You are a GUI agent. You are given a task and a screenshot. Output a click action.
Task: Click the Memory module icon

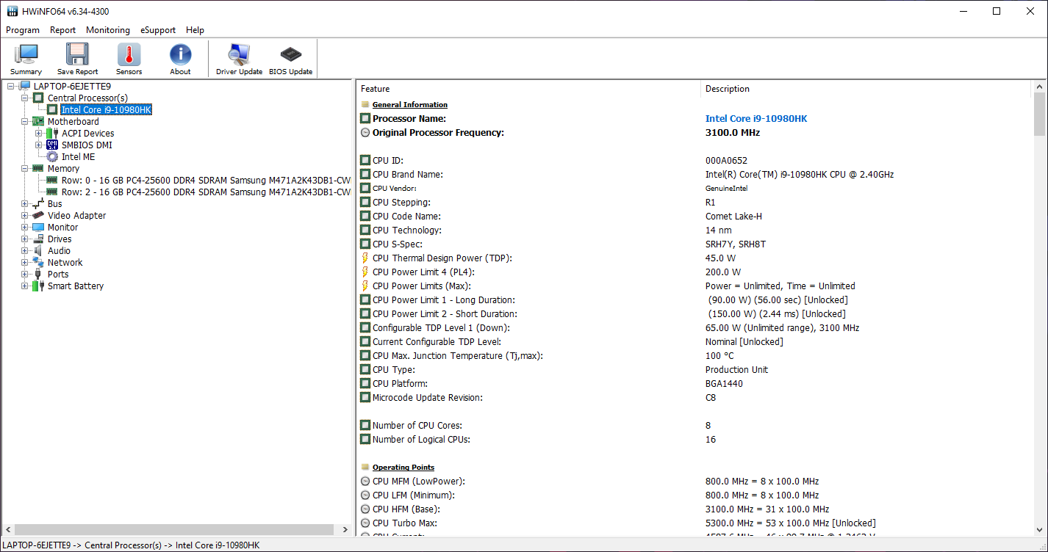point(39,169)
